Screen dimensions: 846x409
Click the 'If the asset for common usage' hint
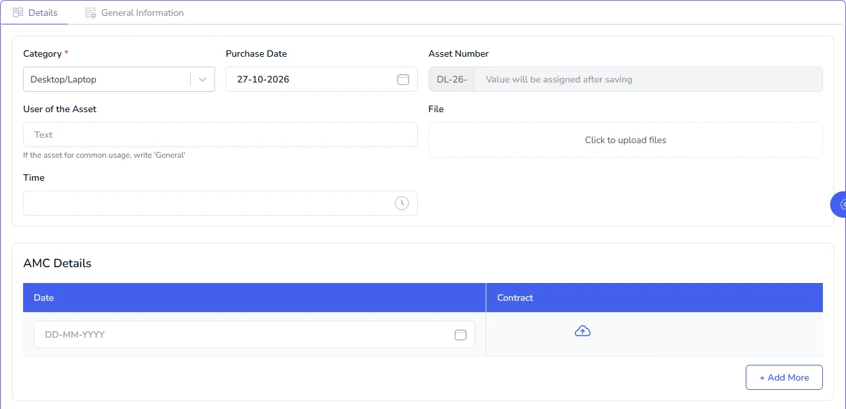tap(104, 155)
